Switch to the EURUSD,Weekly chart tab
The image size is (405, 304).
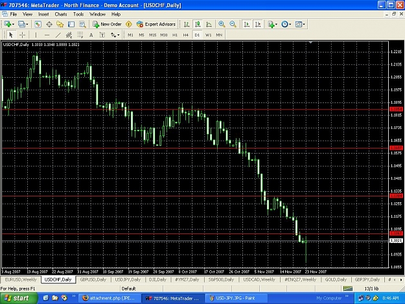tap(21, 279)
